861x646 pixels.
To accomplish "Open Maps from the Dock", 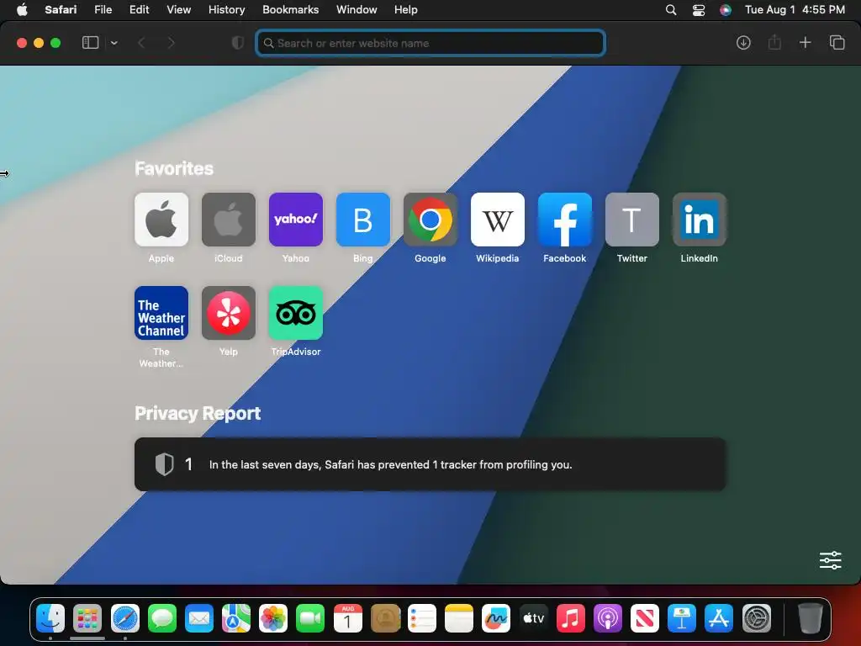I will pyautogui.click(x=236, y=618).
